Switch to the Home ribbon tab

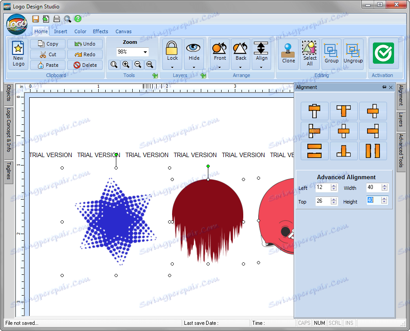[x=41, y=31]
